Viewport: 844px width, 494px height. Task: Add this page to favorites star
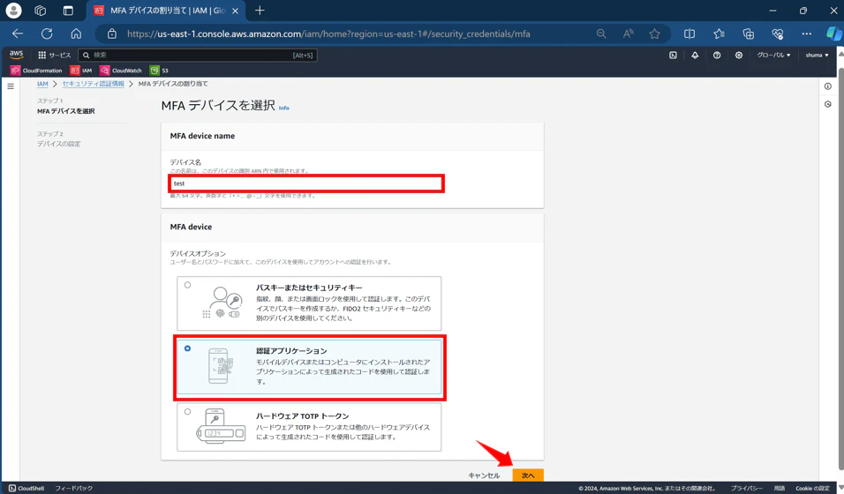[654, 34]
